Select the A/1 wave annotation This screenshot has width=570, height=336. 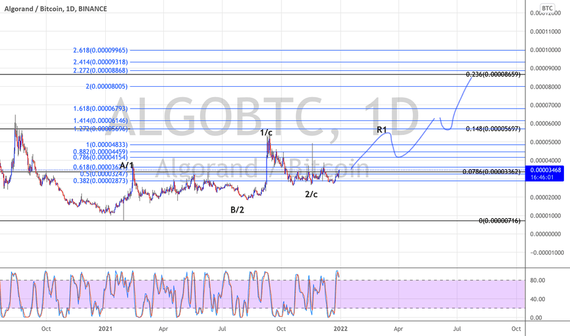[x=127, y=166]
